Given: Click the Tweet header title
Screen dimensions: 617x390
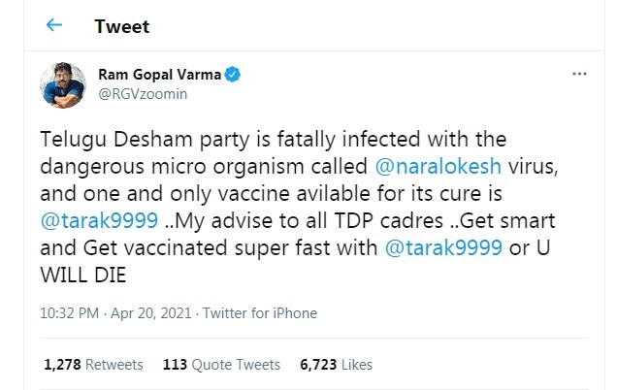Looking at the screenshot, I should pyautogui.click(x=120, y=26).
